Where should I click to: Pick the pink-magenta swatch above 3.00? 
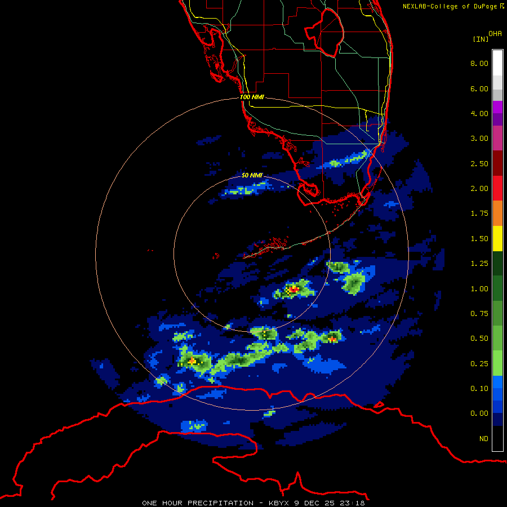497,139
